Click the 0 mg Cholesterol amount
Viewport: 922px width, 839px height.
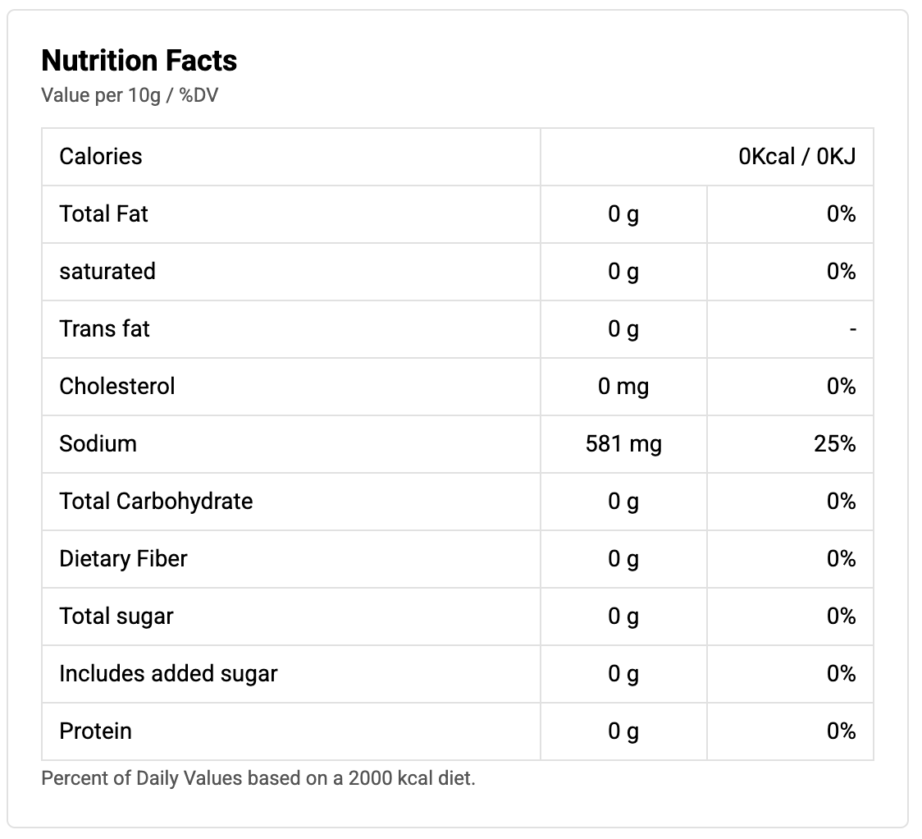click(x=623, y=387)
